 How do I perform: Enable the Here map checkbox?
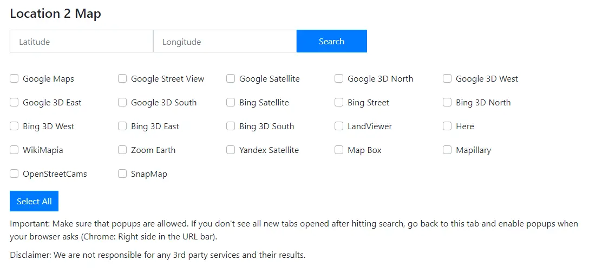(x=447, y=126)
